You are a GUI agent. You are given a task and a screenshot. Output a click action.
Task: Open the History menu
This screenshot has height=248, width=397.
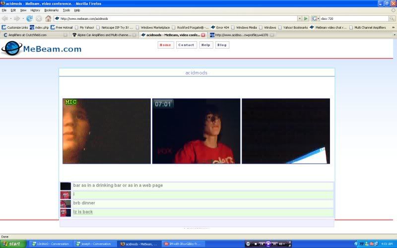pos(35,10)
